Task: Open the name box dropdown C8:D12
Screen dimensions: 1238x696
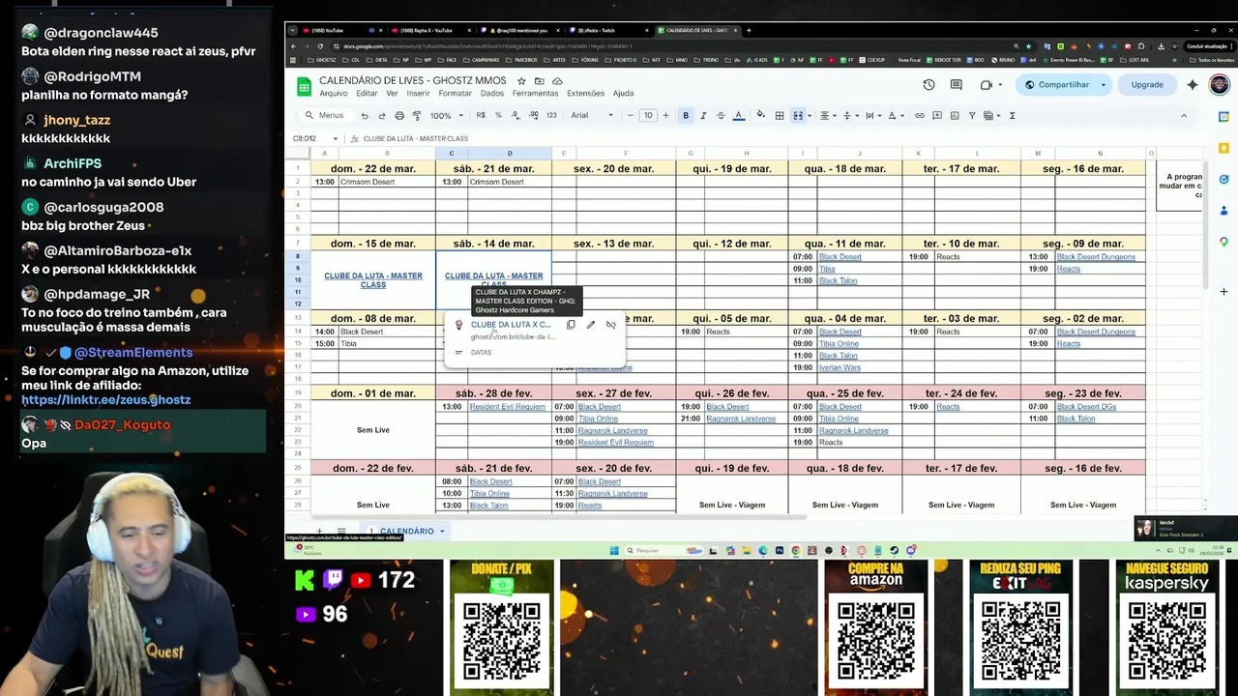Action: click(336, 138)
